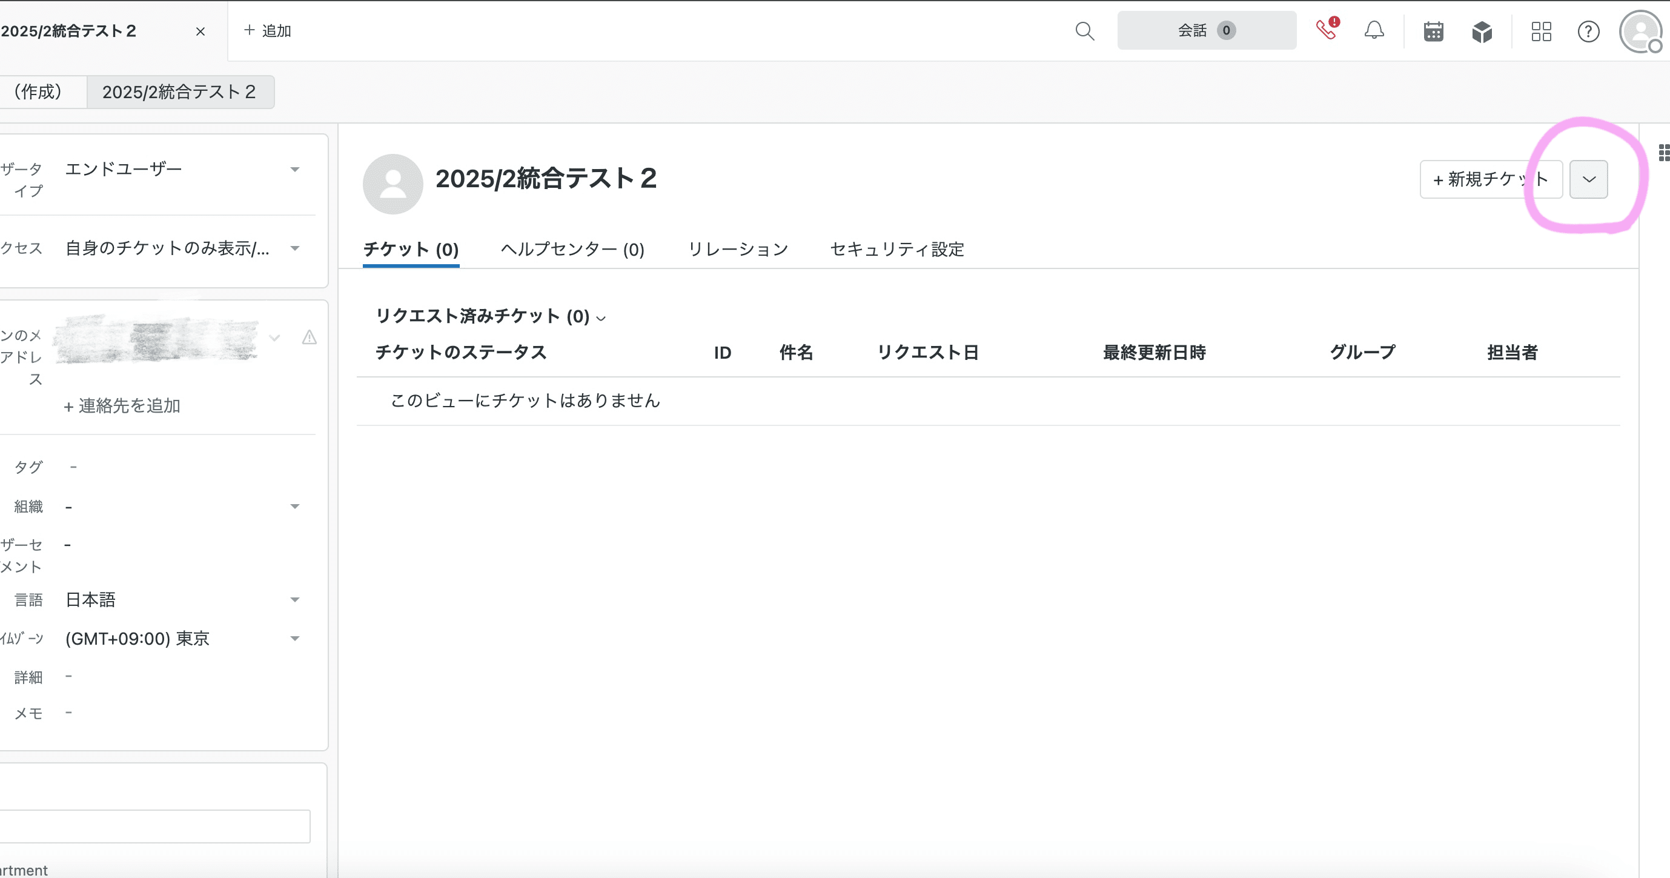Screen dimensions: 1670x878
Task: Open the search magnifier icon
Action: point(1085,31)
